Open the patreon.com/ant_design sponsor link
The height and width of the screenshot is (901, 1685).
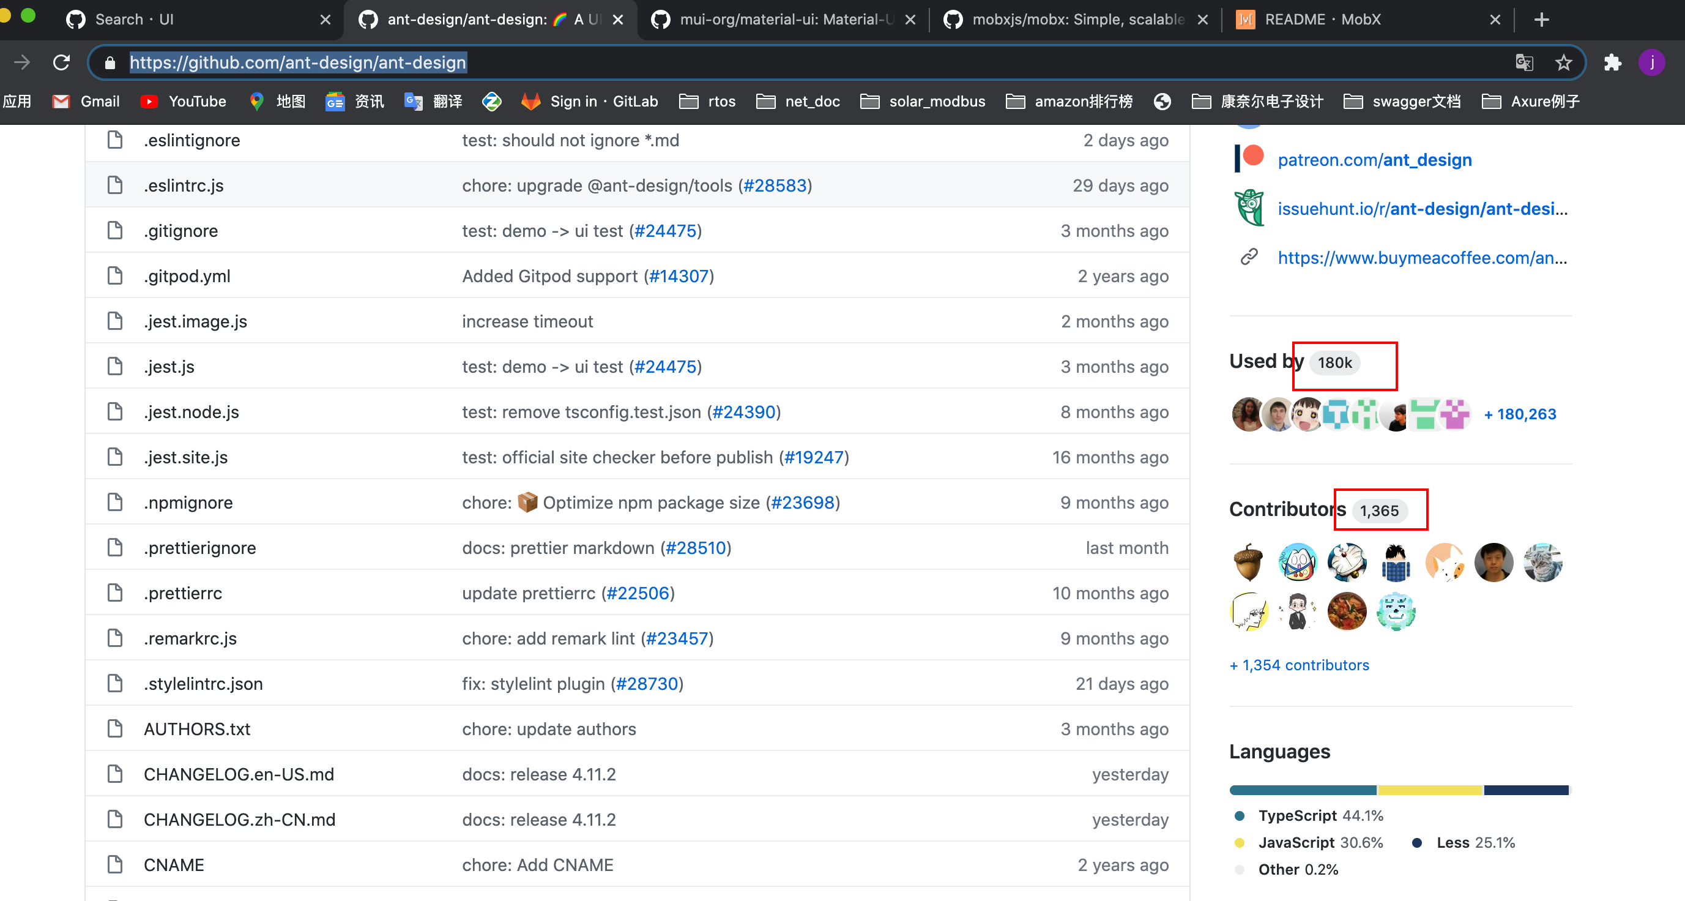pos(1374,160)
